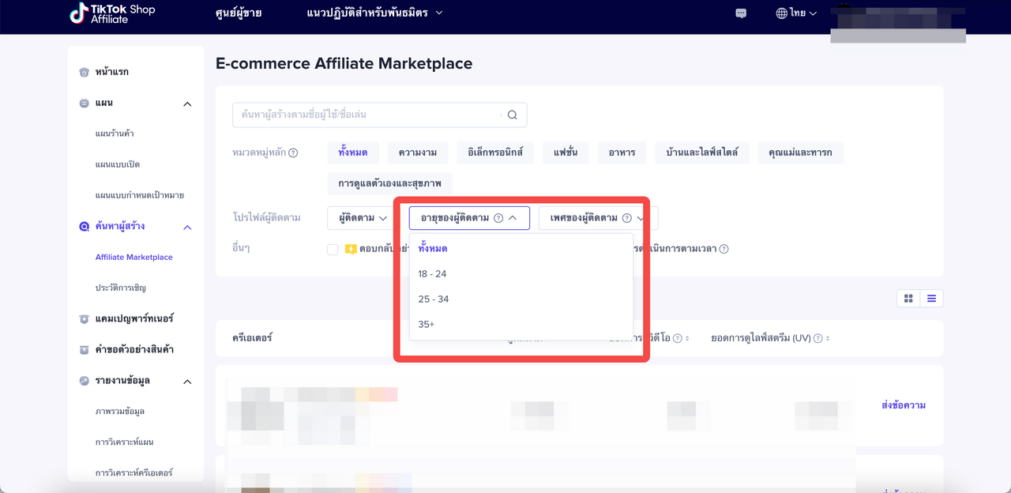Image resolution: width=1011 pixels, height=493 pixels.
Task: Click the search magnifier icon
Action: pyautogui.click(x=512, y=115)
